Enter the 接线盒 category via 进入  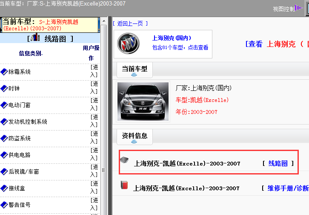click(x=94, y=187)
